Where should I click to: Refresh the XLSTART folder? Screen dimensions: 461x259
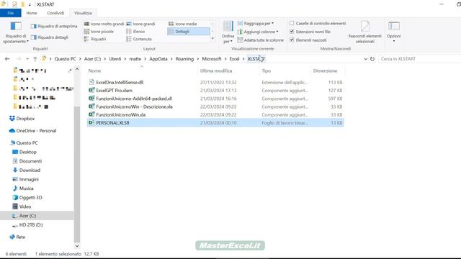(372, 59)
